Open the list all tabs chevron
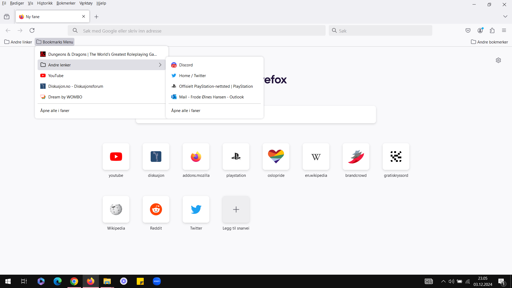Viewport: 512px width, 288px height. coord(505,17)
